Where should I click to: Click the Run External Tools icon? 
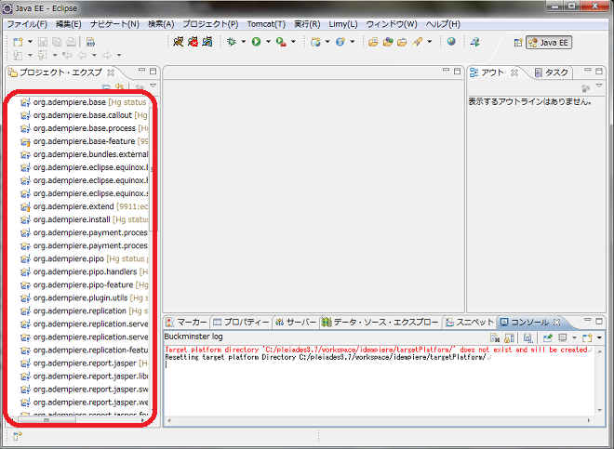tap(281, 42)
